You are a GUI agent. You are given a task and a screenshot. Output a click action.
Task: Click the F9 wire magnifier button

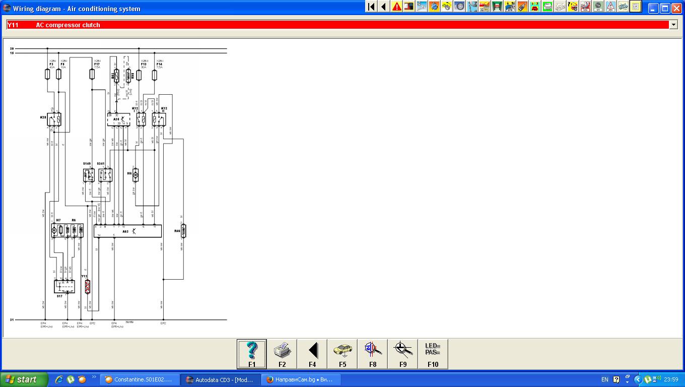click(x=403, y=354)
